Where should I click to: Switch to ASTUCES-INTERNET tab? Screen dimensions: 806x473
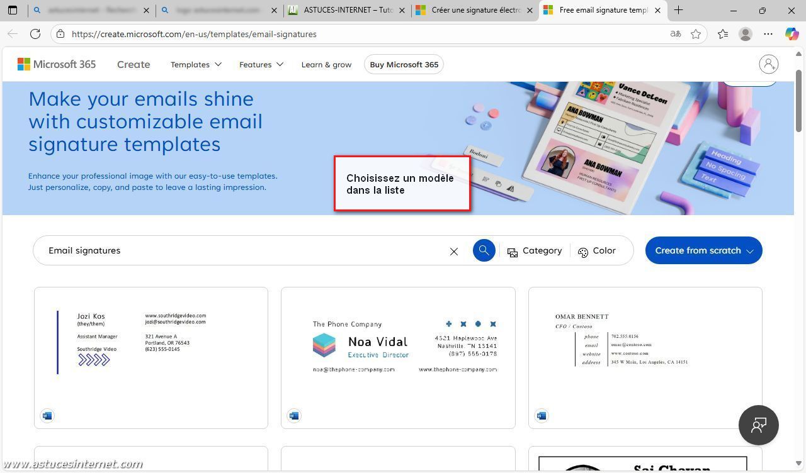[346, 10]
